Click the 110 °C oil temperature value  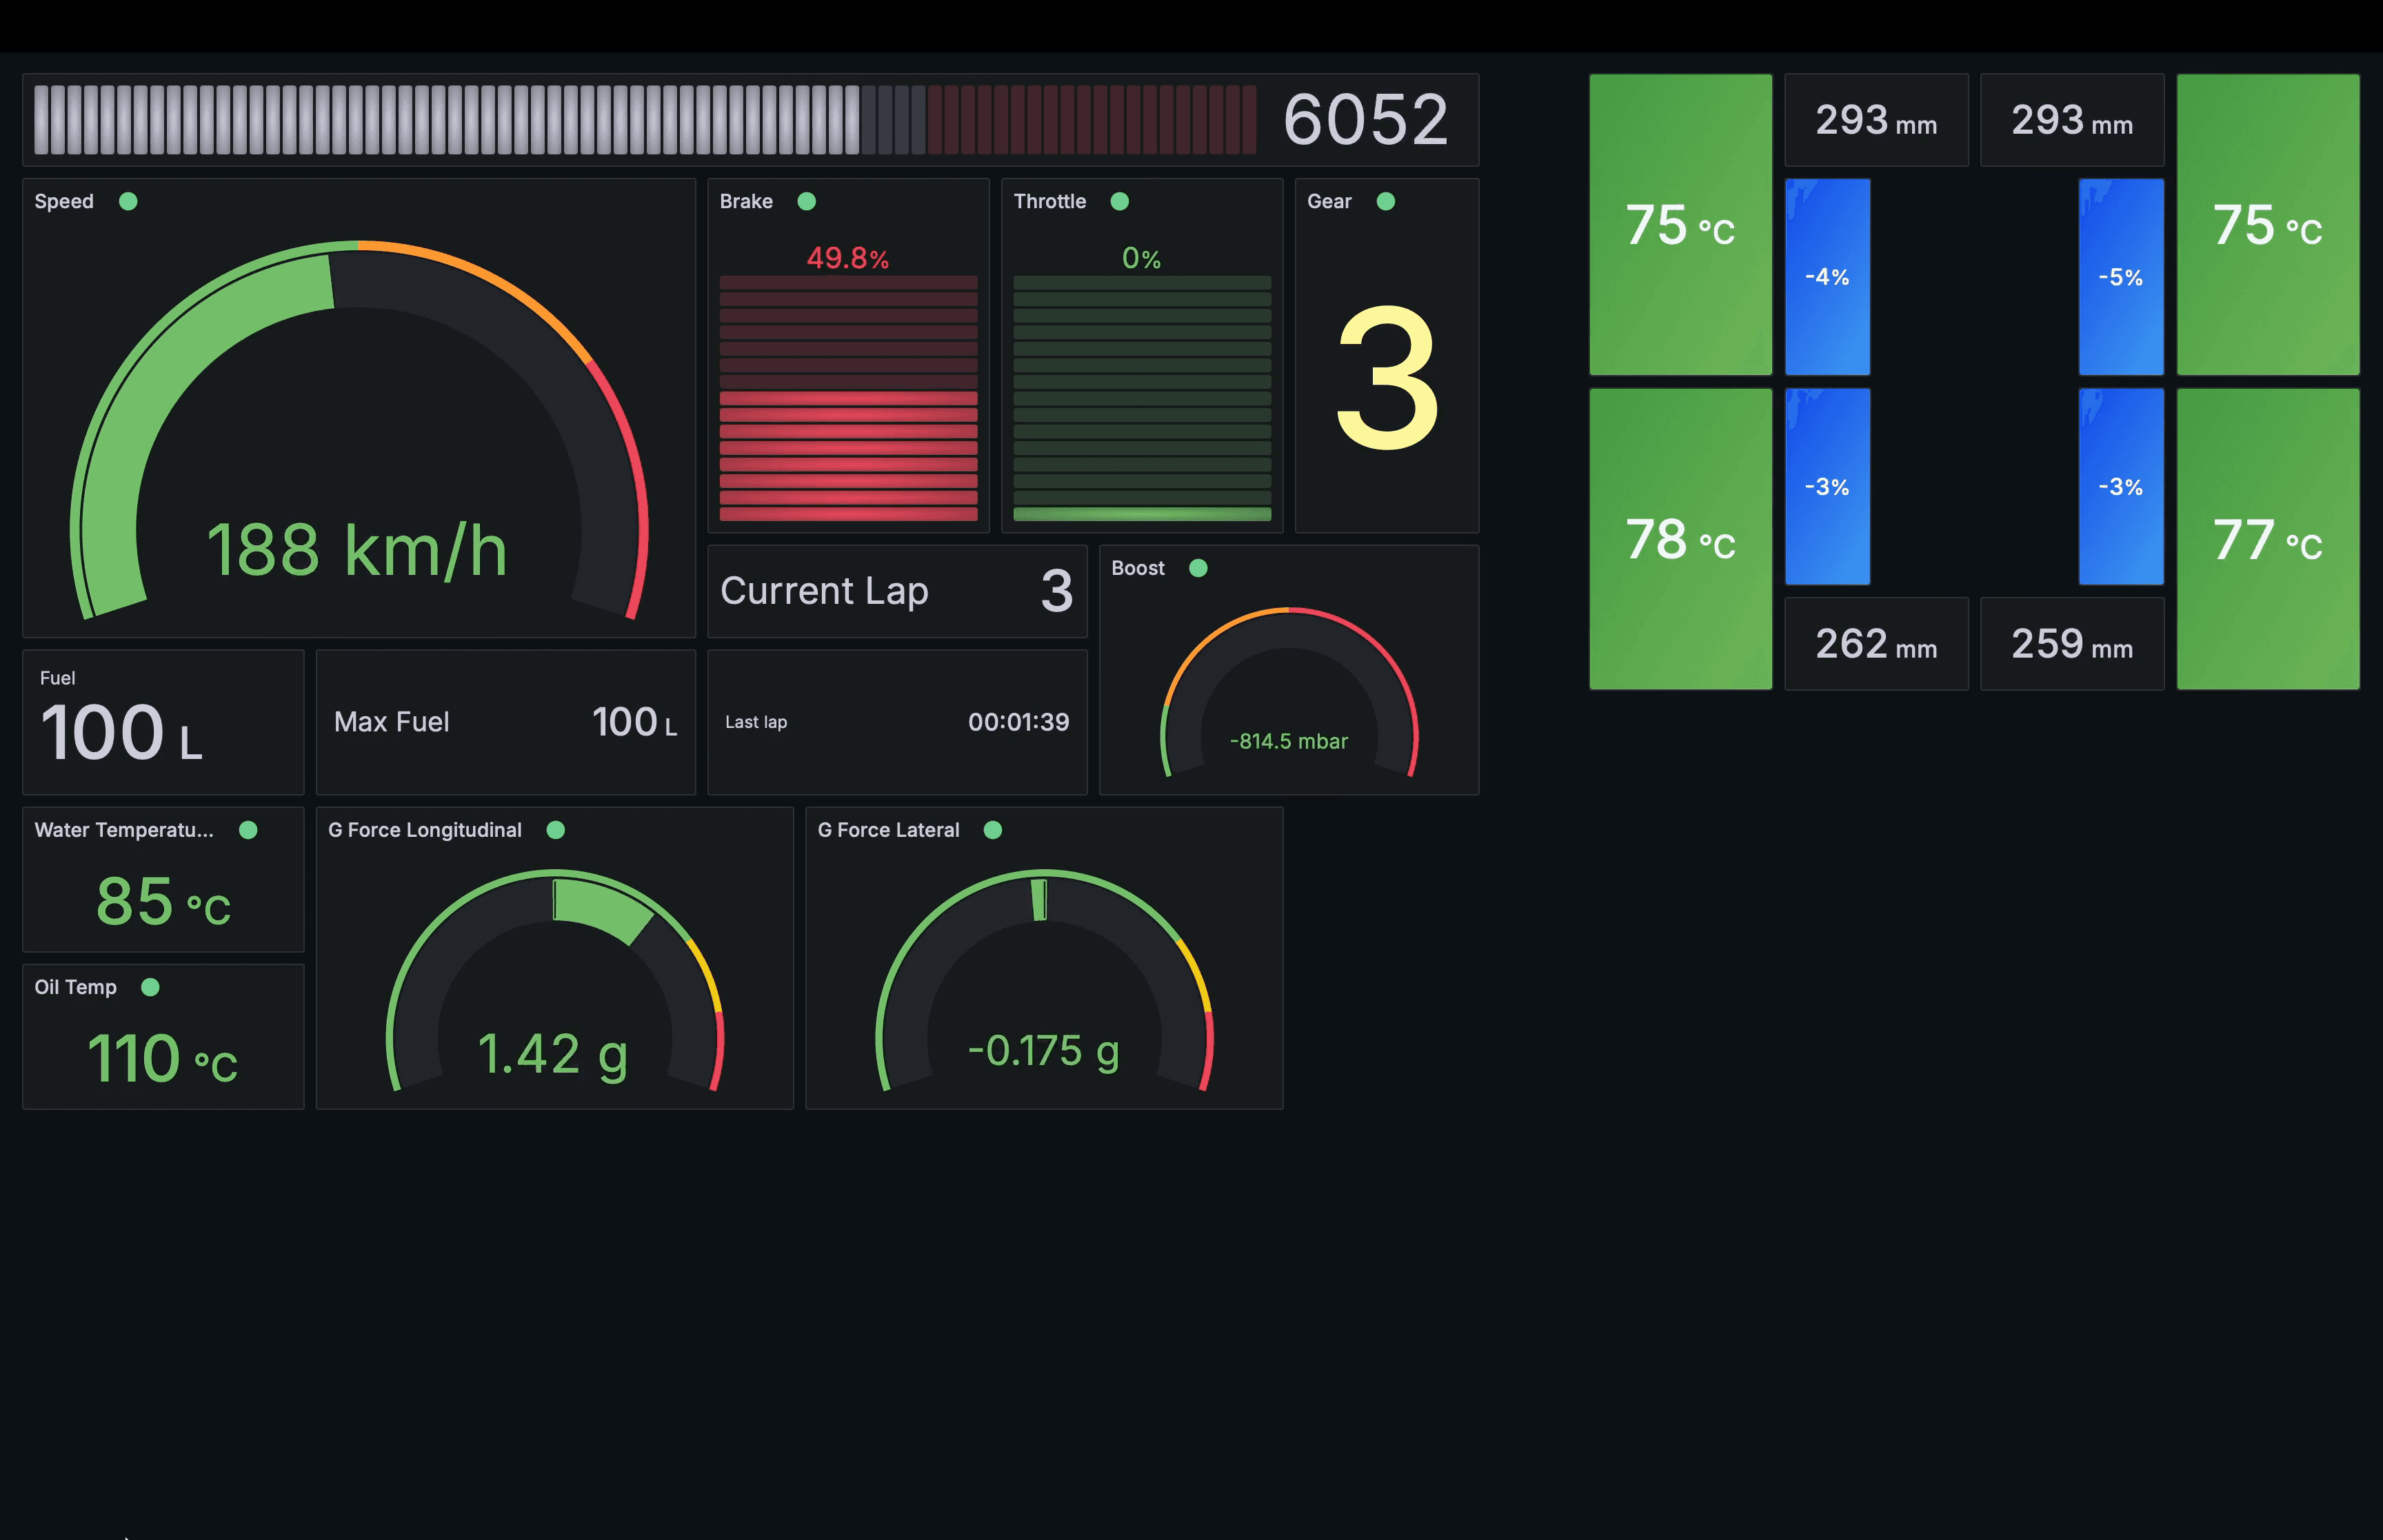[163, 1059]
